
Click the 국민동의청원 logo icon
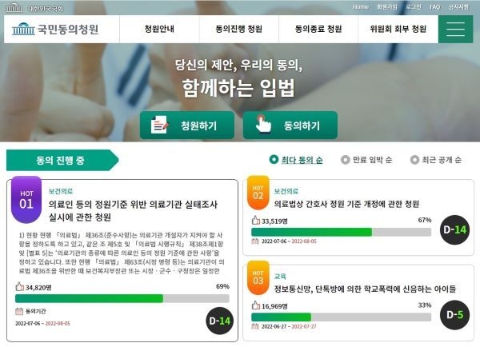23,29
